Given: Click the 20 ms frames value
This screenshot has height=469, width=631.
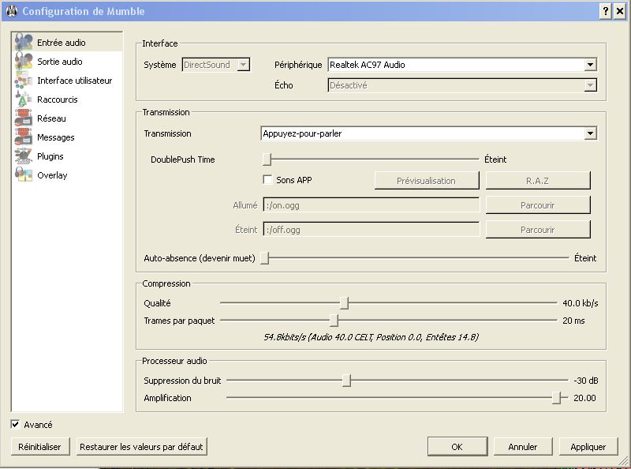Looking at the screenshot, I should 573,321.
